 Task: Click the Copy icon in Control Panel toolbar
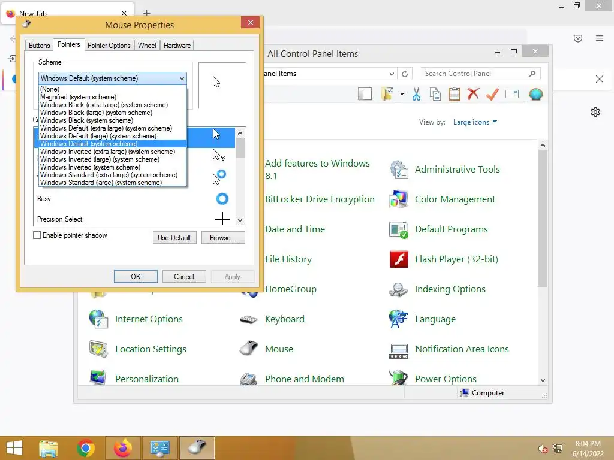pyautogui.click(x=435, y=94)
